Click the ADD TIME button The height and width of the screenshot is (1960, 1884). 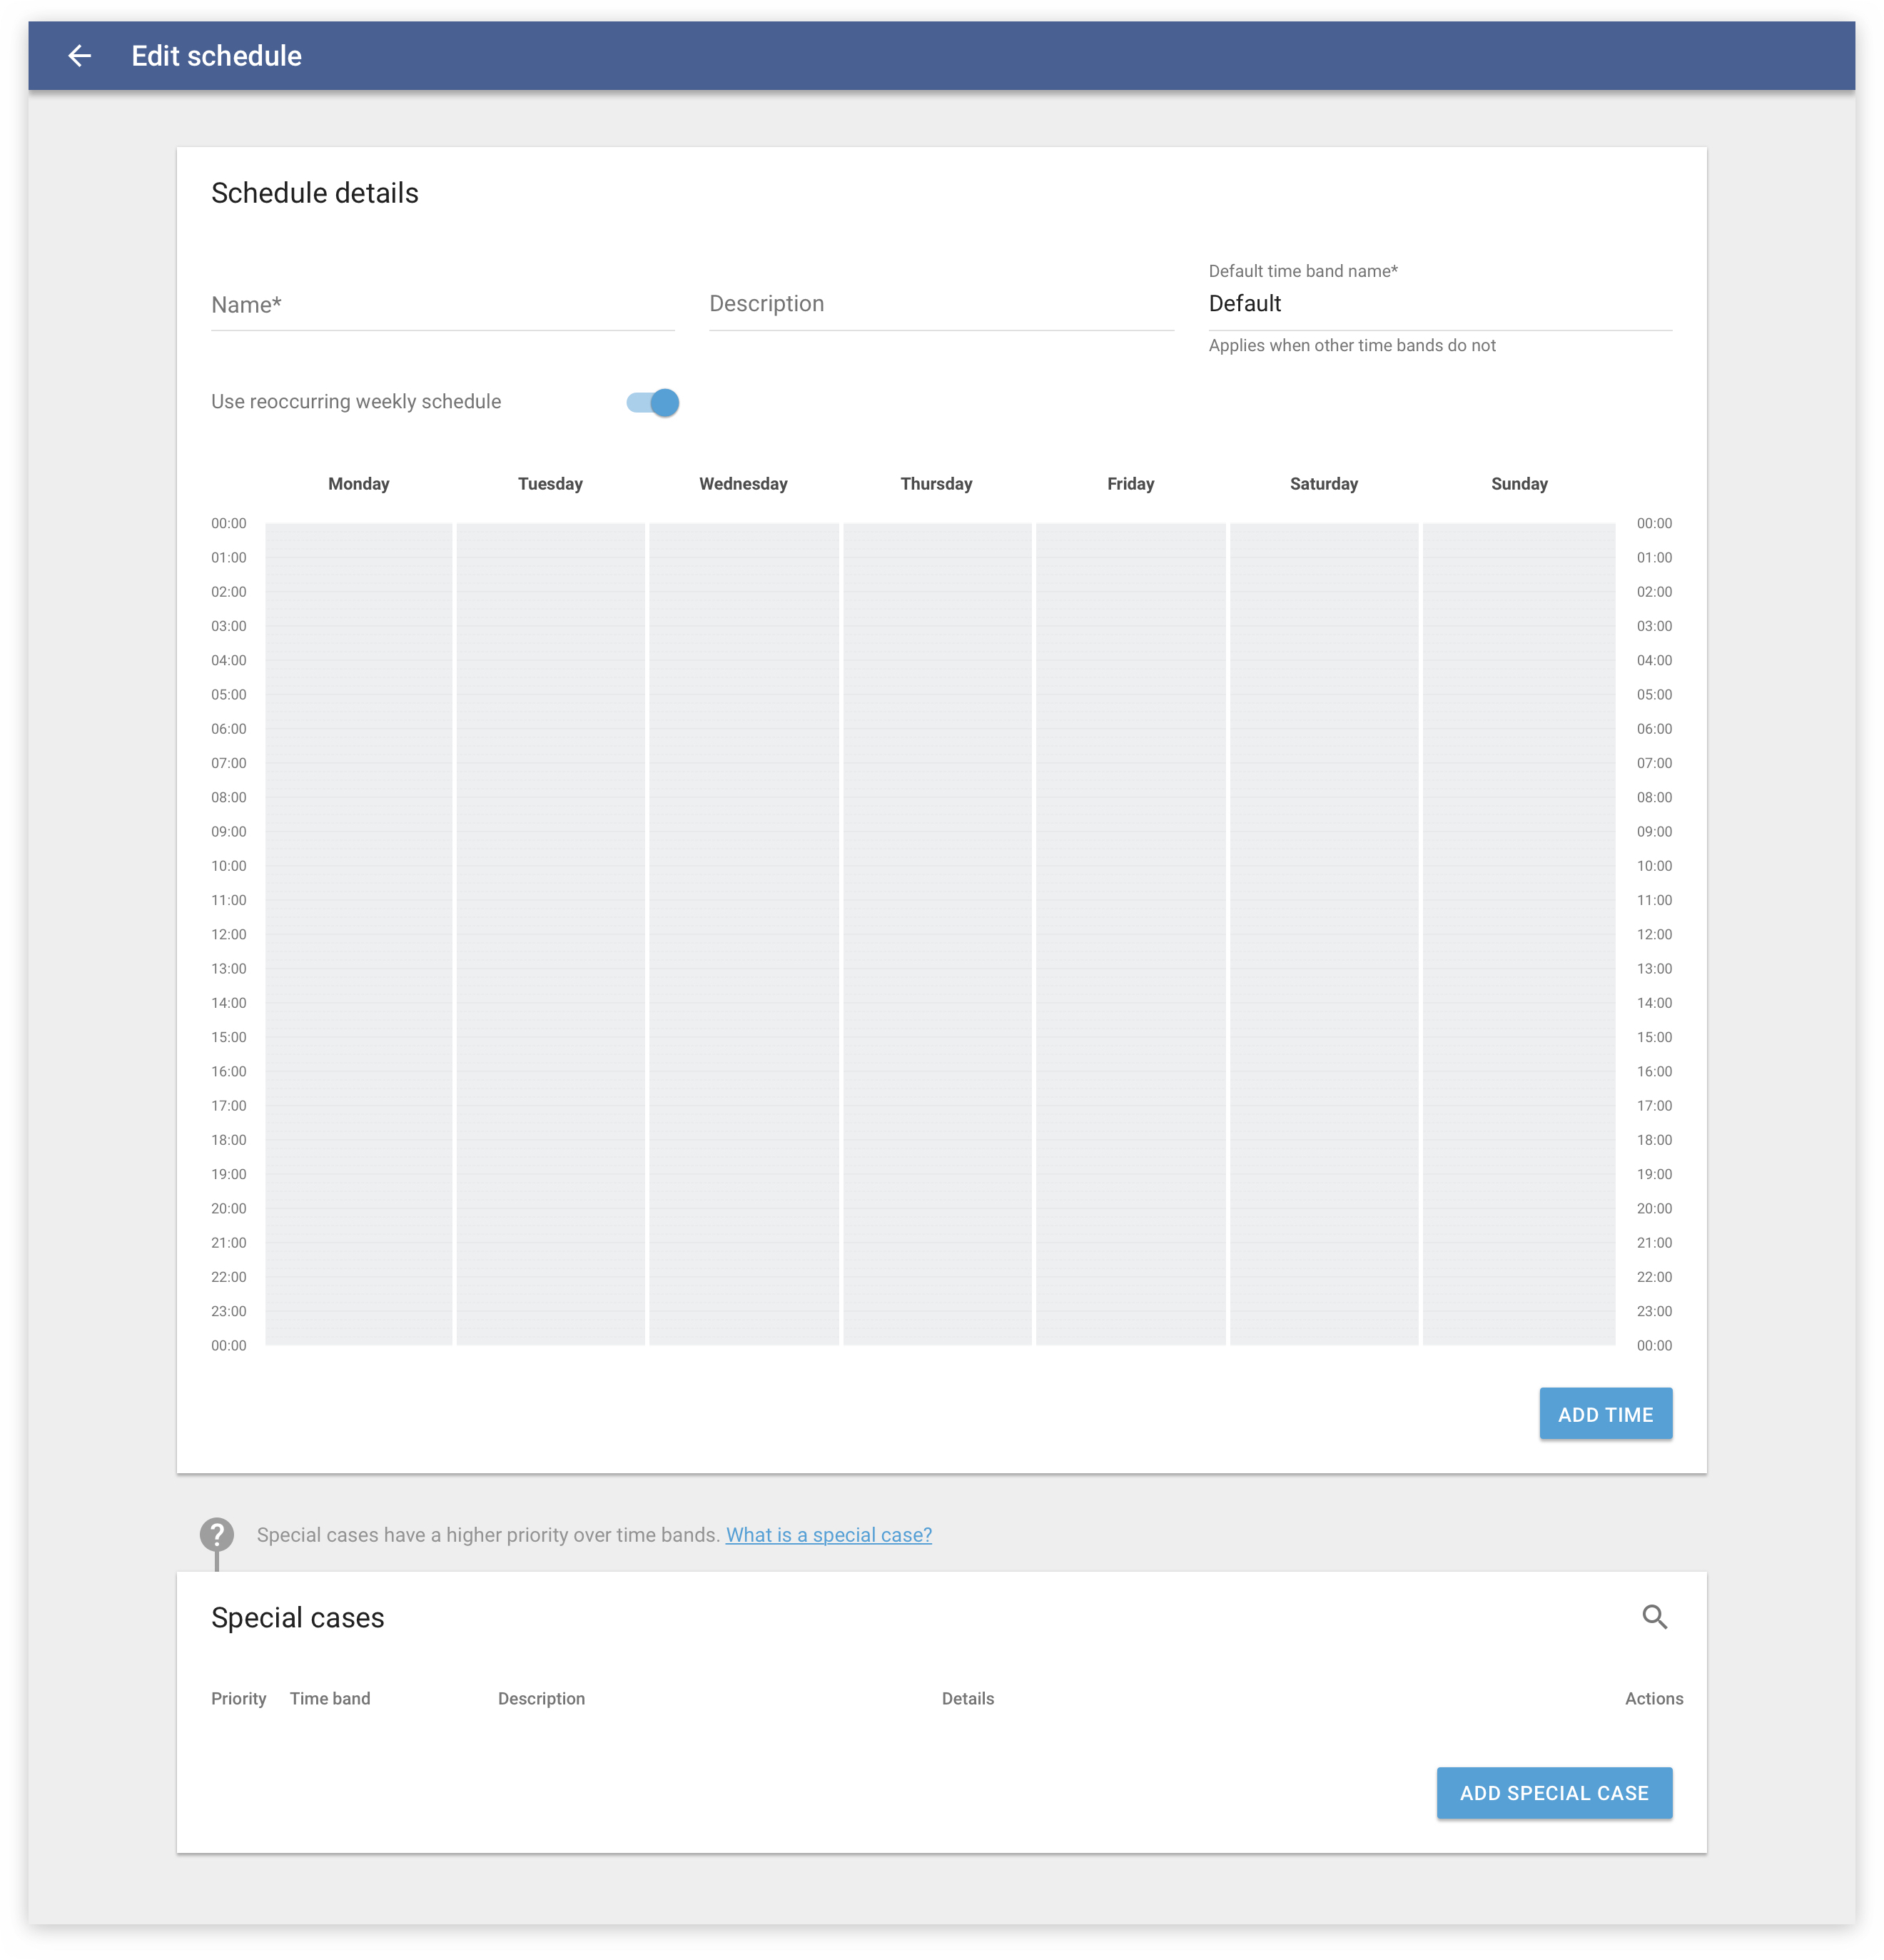1605,1414
